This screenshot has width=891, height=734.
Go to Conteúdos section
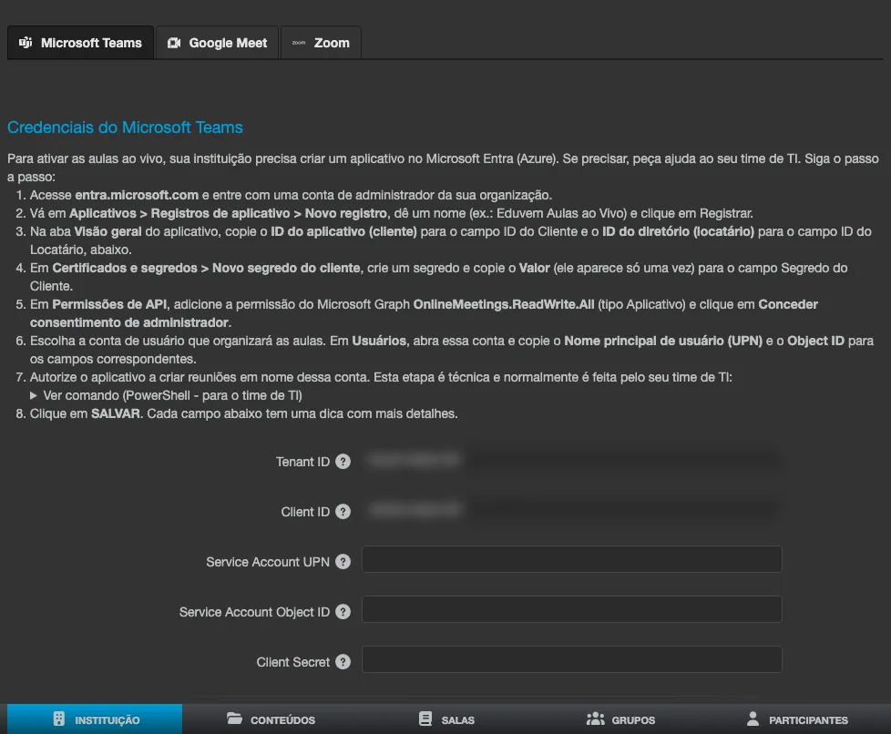[271, 719]
